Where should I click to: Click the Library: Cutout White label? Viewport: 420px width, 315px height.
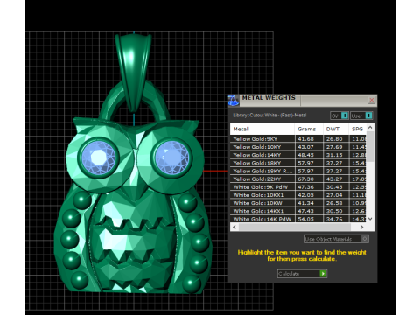coord(269,115)
